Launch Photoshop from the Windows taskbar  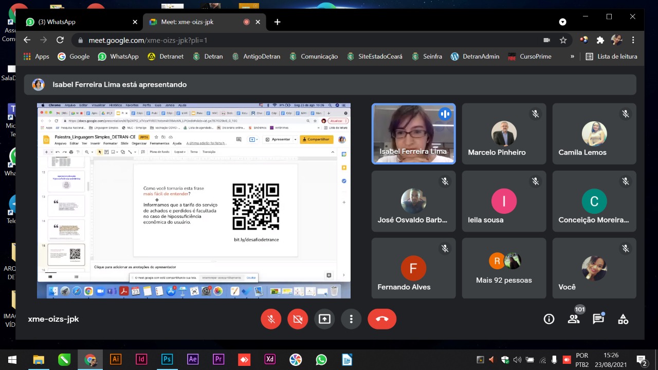[167, 359]
